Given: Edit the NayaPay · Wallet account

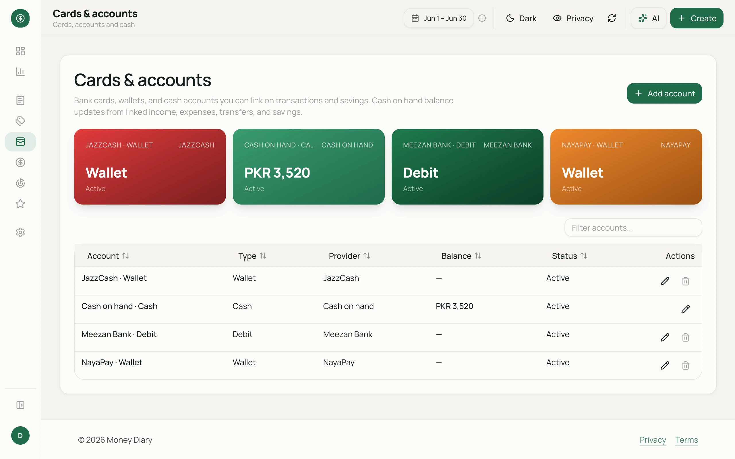Looking at the screenshot, I should [x=665, y=365].
